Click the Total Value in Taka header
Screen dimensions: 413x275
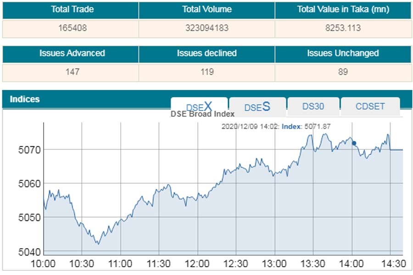click(x=343, y=10)
